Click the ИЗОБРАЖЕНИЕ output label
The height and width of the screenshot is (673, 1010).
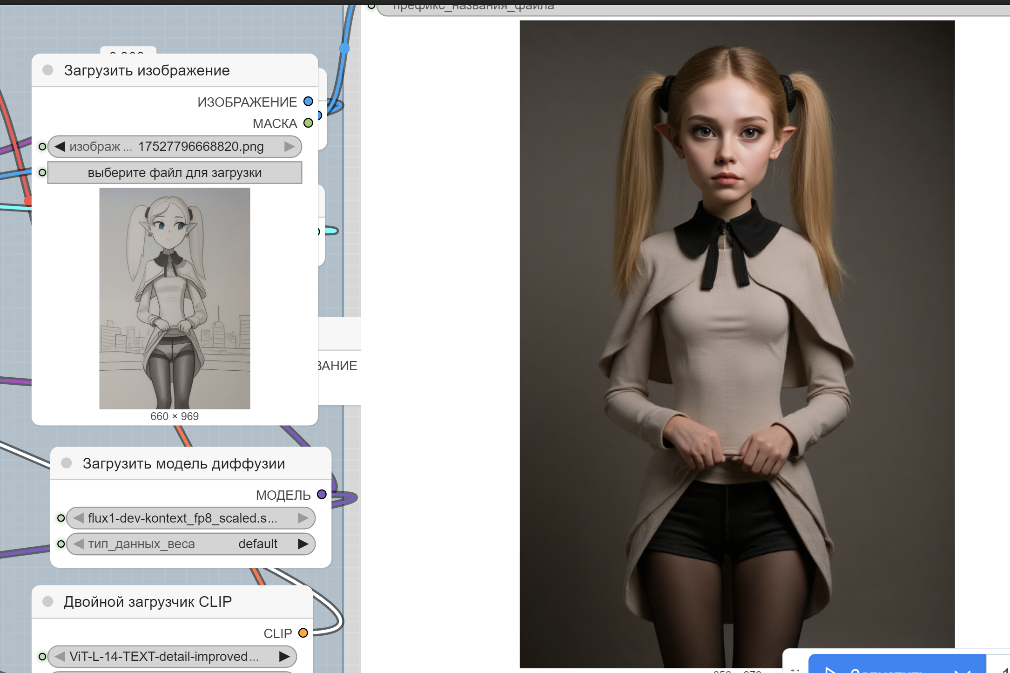click(x=247, y=102)
